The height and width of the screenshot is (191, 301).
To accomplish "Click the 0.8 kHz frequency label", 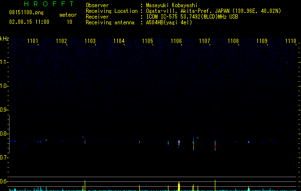I will [4, 134].
